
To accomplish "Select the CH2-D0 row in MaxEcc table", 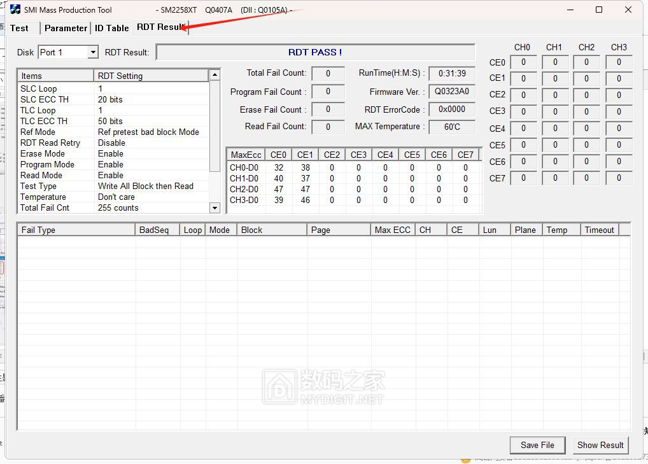I will (355, 189).
